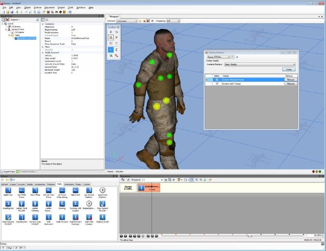Open the Sequencer menu

[x=49, y=7]
